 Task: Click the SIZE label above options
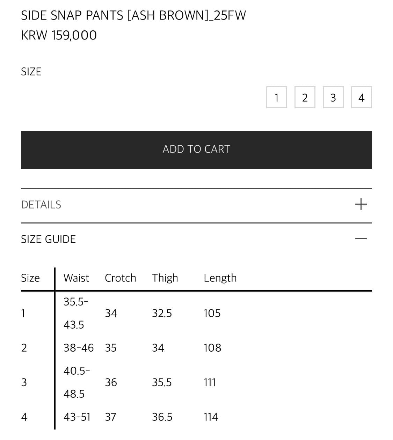[x=31, y=72]
